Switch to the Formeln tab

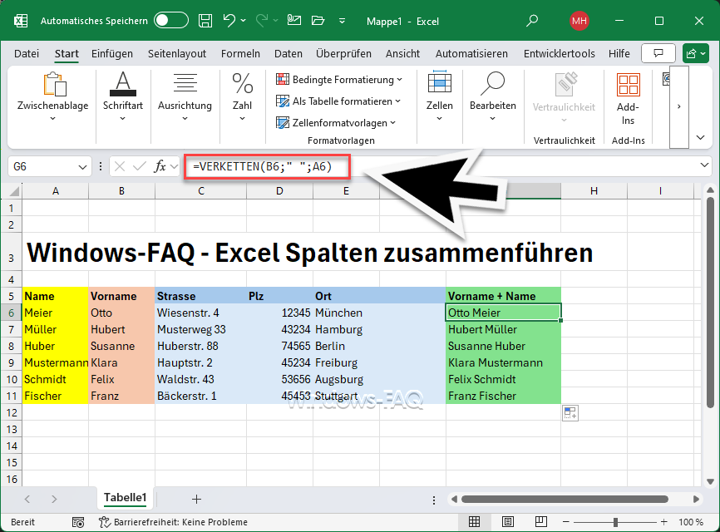click(240, 54)
